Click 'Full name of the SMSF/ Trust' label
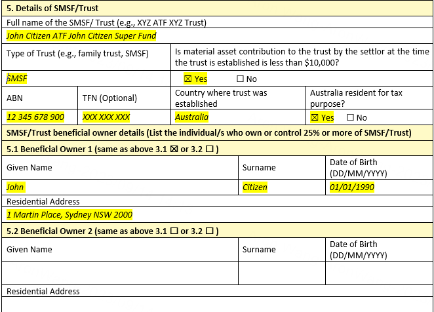Screen dimensions: 434x312 point(106,23)
